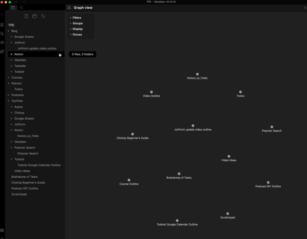Viewport: 307px width, 239px height.
Task: Click the Graph view header icon
Action: click(x=69, y=8)
